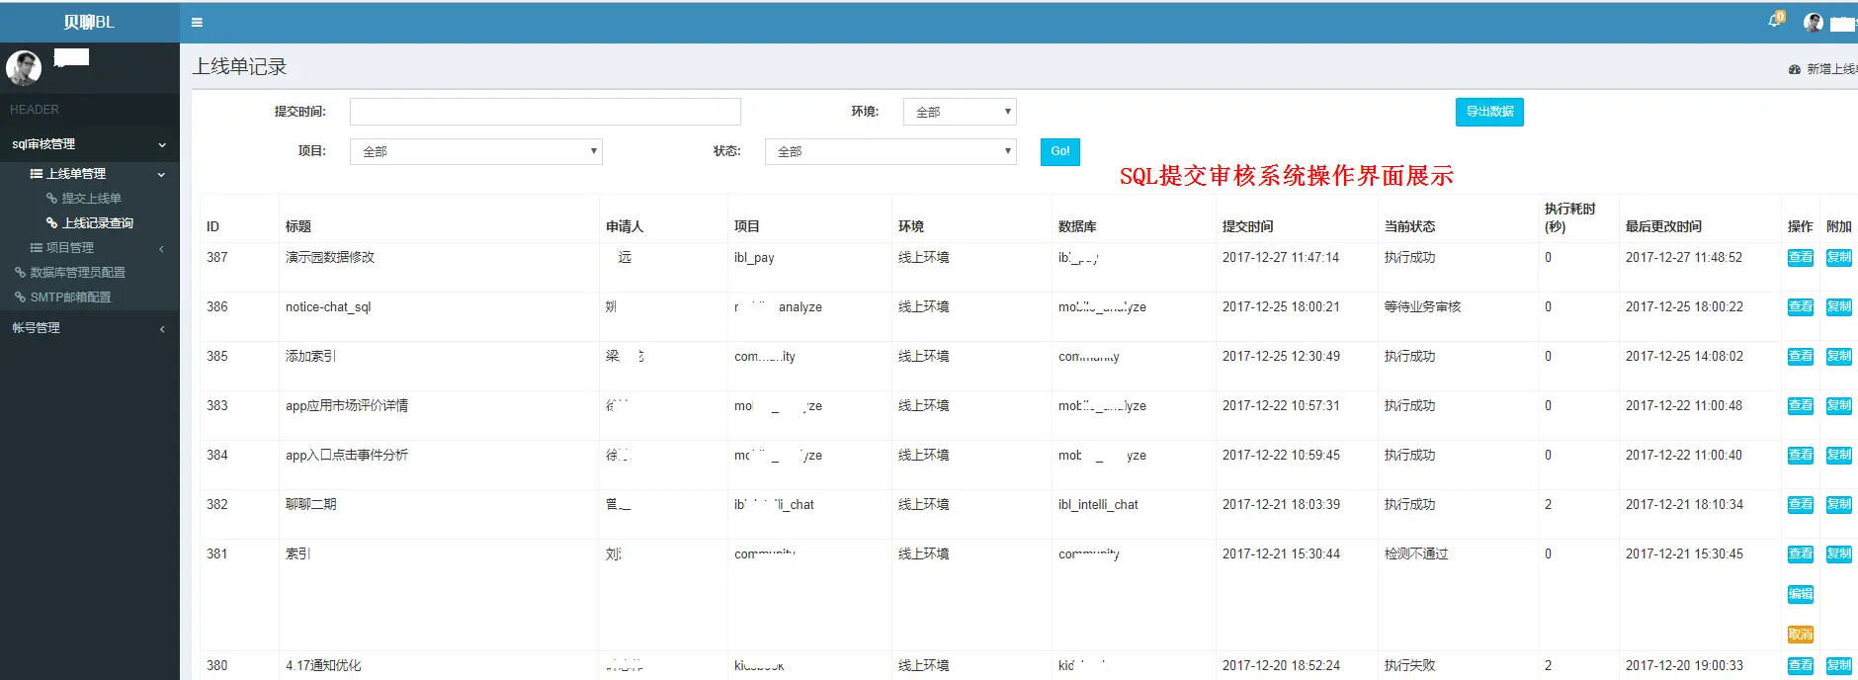Viewport: 1858px width, 680px height.
Task: Click the ID column header
Action: pos(212,226)
